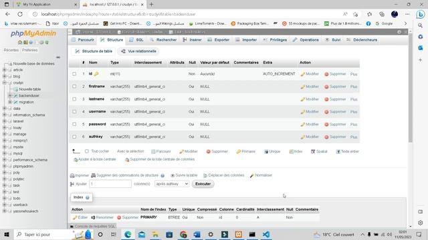Check the username row checkbox
This screenshot has height=240, width=428.
coord(74,111)
